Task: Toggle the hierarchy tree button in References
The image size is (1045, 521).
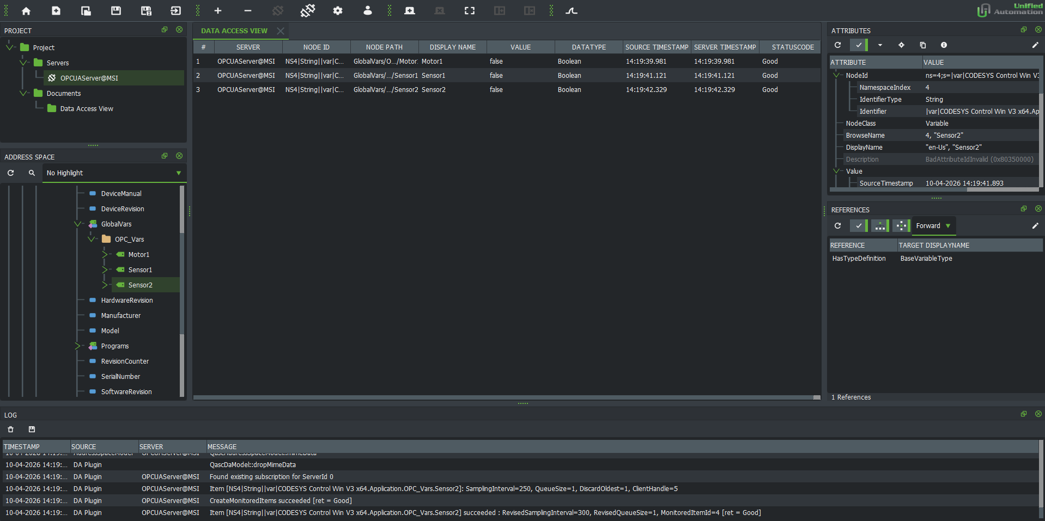Action: coord(879,226)
